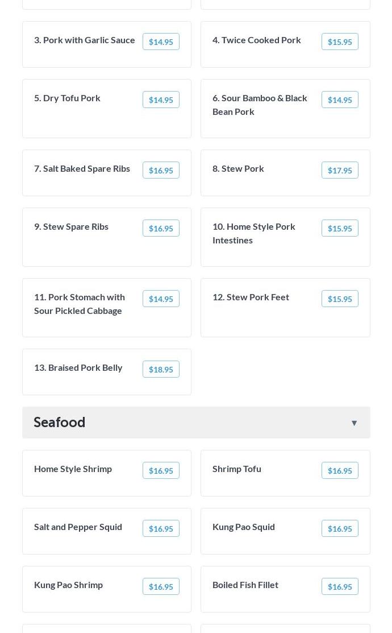The height and width of the screenshot is (633, 392).
Task: Open the Dry Tofu Pork item
Action: [x=67, y=98]
